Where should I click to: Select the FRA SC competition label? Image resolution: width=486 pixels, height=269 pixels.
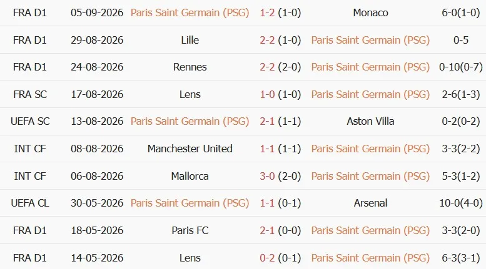coord(30,94)
